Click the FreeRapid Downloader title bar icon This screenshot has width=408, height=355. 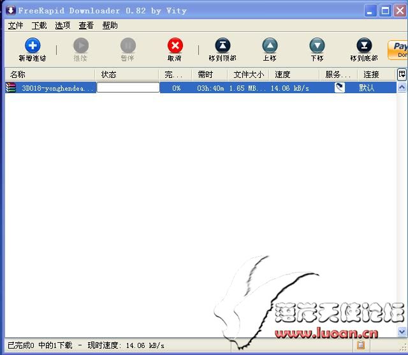pyautogui.click(x=11, y=10)
